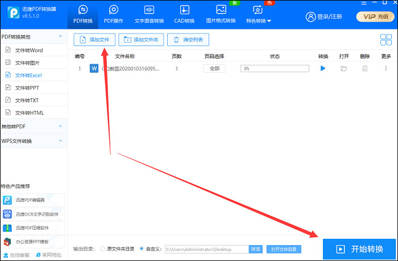This screenshot has width=398, height=261.
Task: Select the 自定义 radio button
Action: [142, 248]
